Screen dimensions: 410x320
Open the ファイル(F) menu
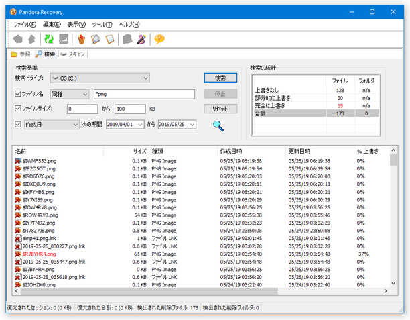[25, 25]
